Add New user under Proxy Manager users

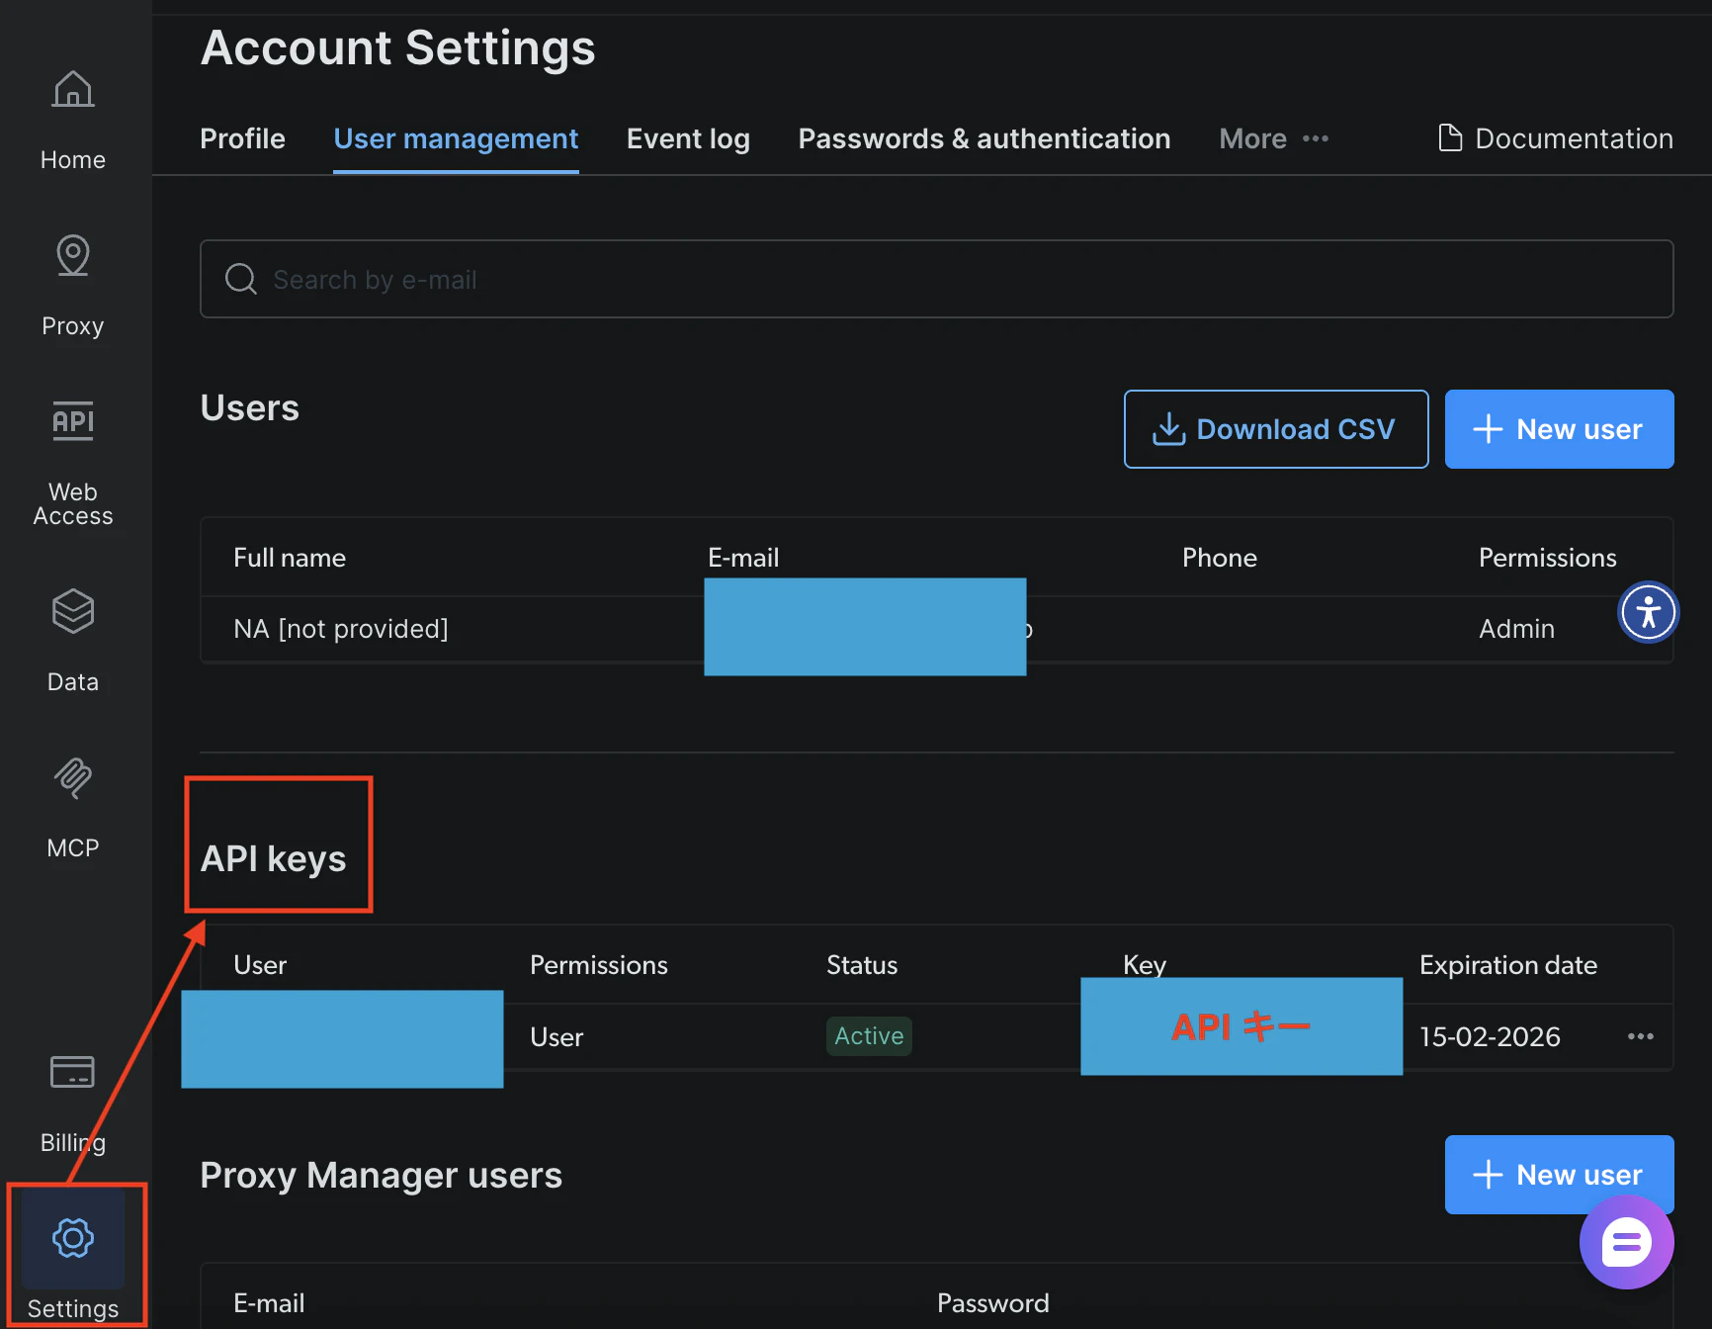[x=1559, y=1175]
